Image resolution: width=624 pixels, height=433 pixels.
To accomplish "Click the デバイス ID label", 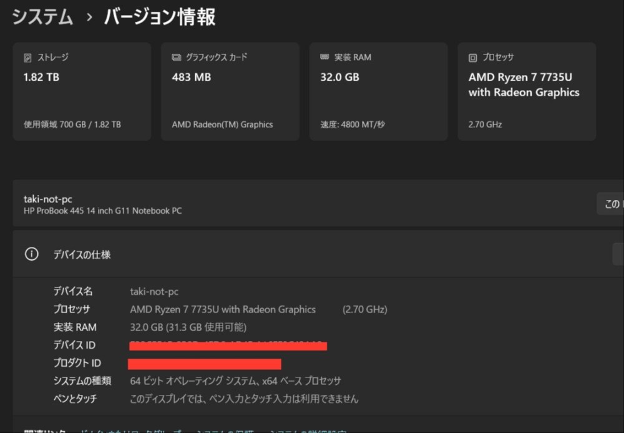I will pyautogui.click(x=74, y=345).
